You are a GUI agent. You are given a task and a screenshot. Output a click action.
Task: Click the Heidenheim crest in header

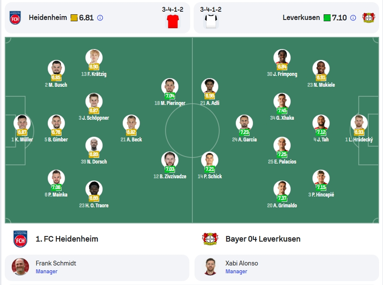pyautogui.click(x=15, y=18)
